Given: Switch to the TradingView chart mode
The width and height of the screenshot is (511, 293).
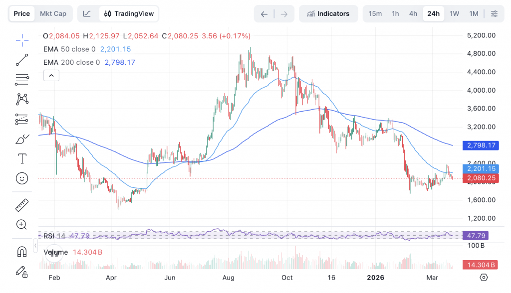Looking at the screenshot, I should 129,13.
